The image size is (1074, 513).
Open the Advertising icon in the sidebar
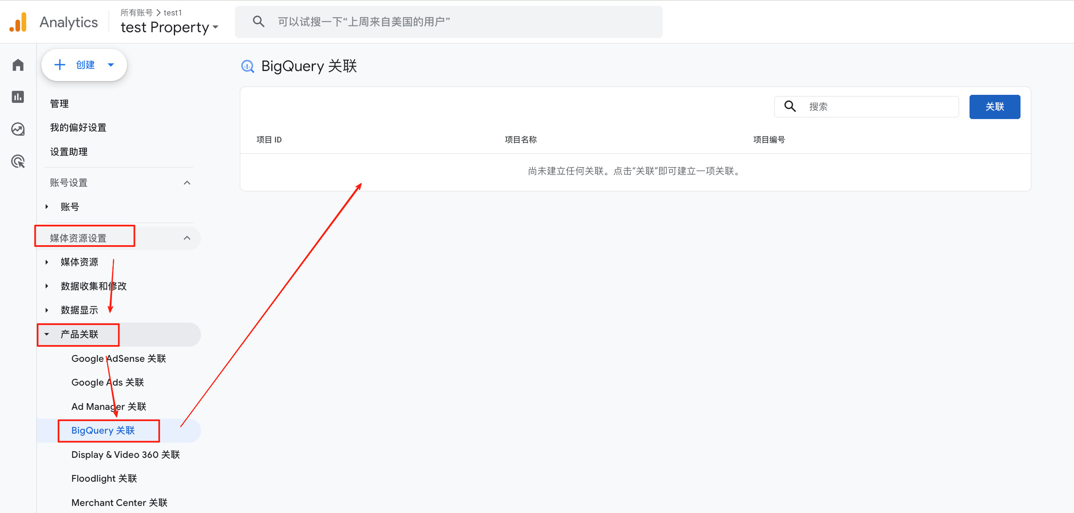pyautogui.click(x=18, y=162)
